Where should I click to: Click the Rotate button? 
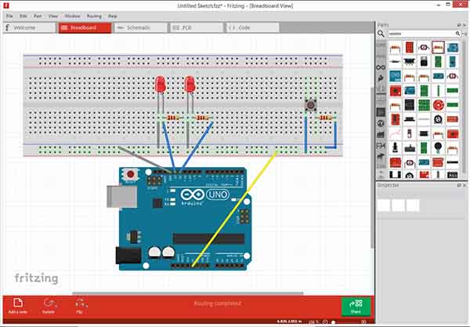coord(49,306)
